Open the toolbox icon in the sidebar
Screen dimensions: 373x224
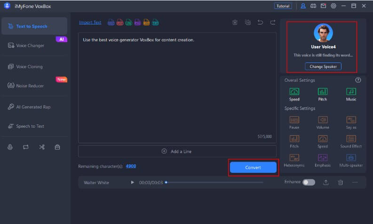(57, 147)
